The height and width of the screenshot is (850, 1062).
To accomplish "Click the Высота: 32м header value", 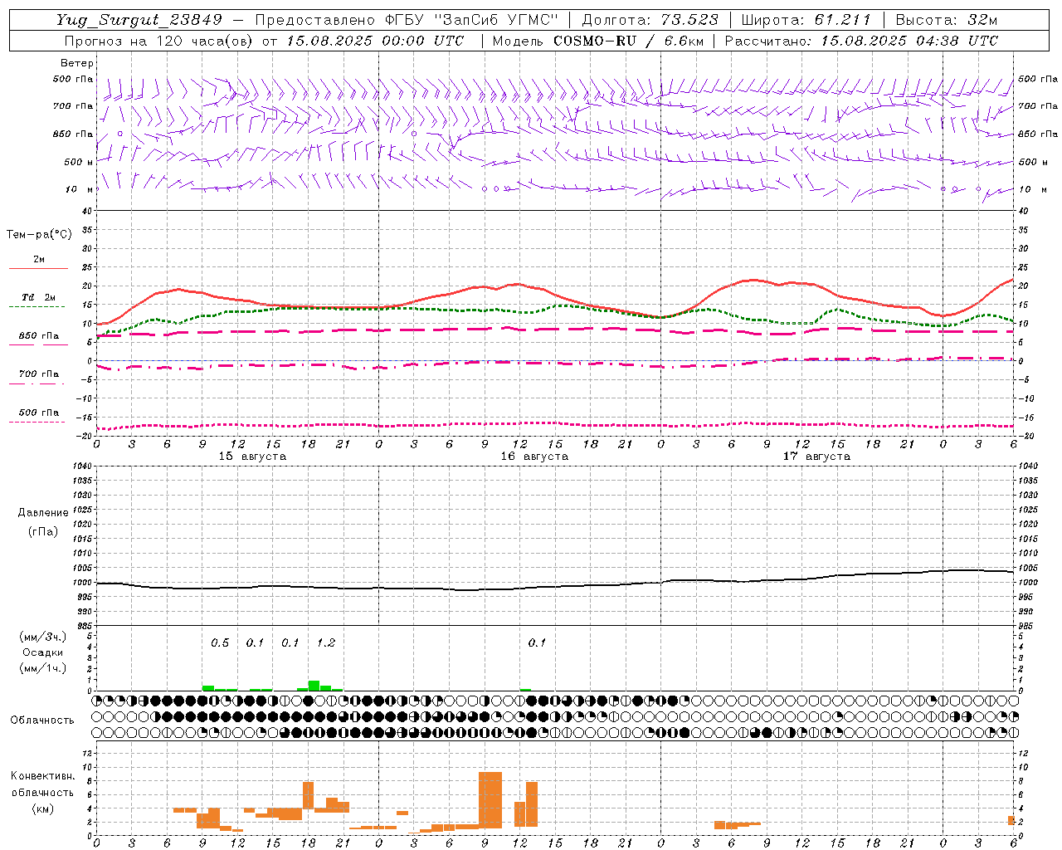I will (x=946, y=20).
